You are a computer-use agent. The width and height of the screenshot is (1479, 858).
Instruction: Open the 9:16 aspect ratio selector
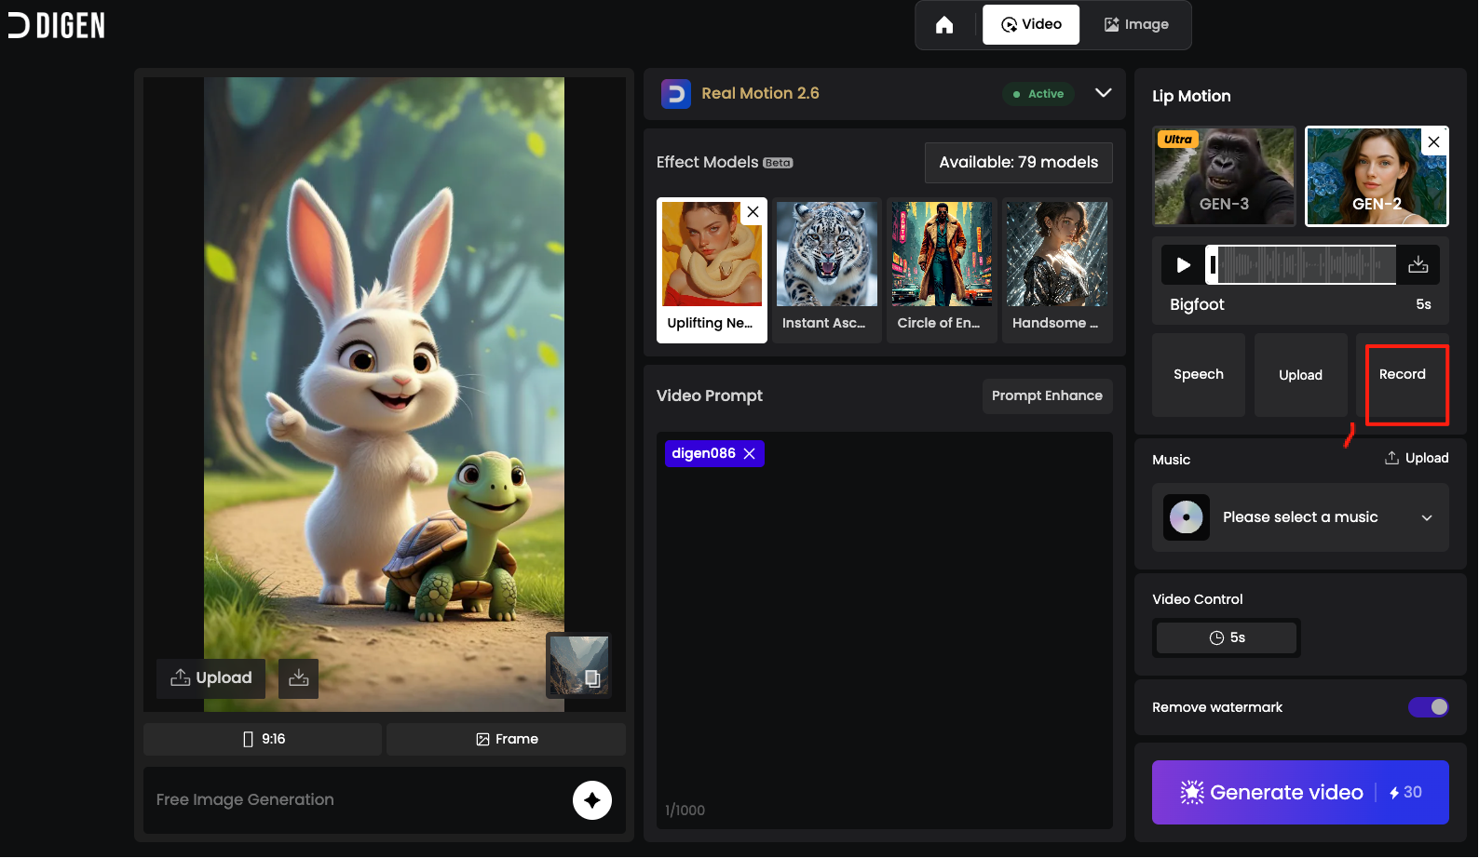(263, 740)
